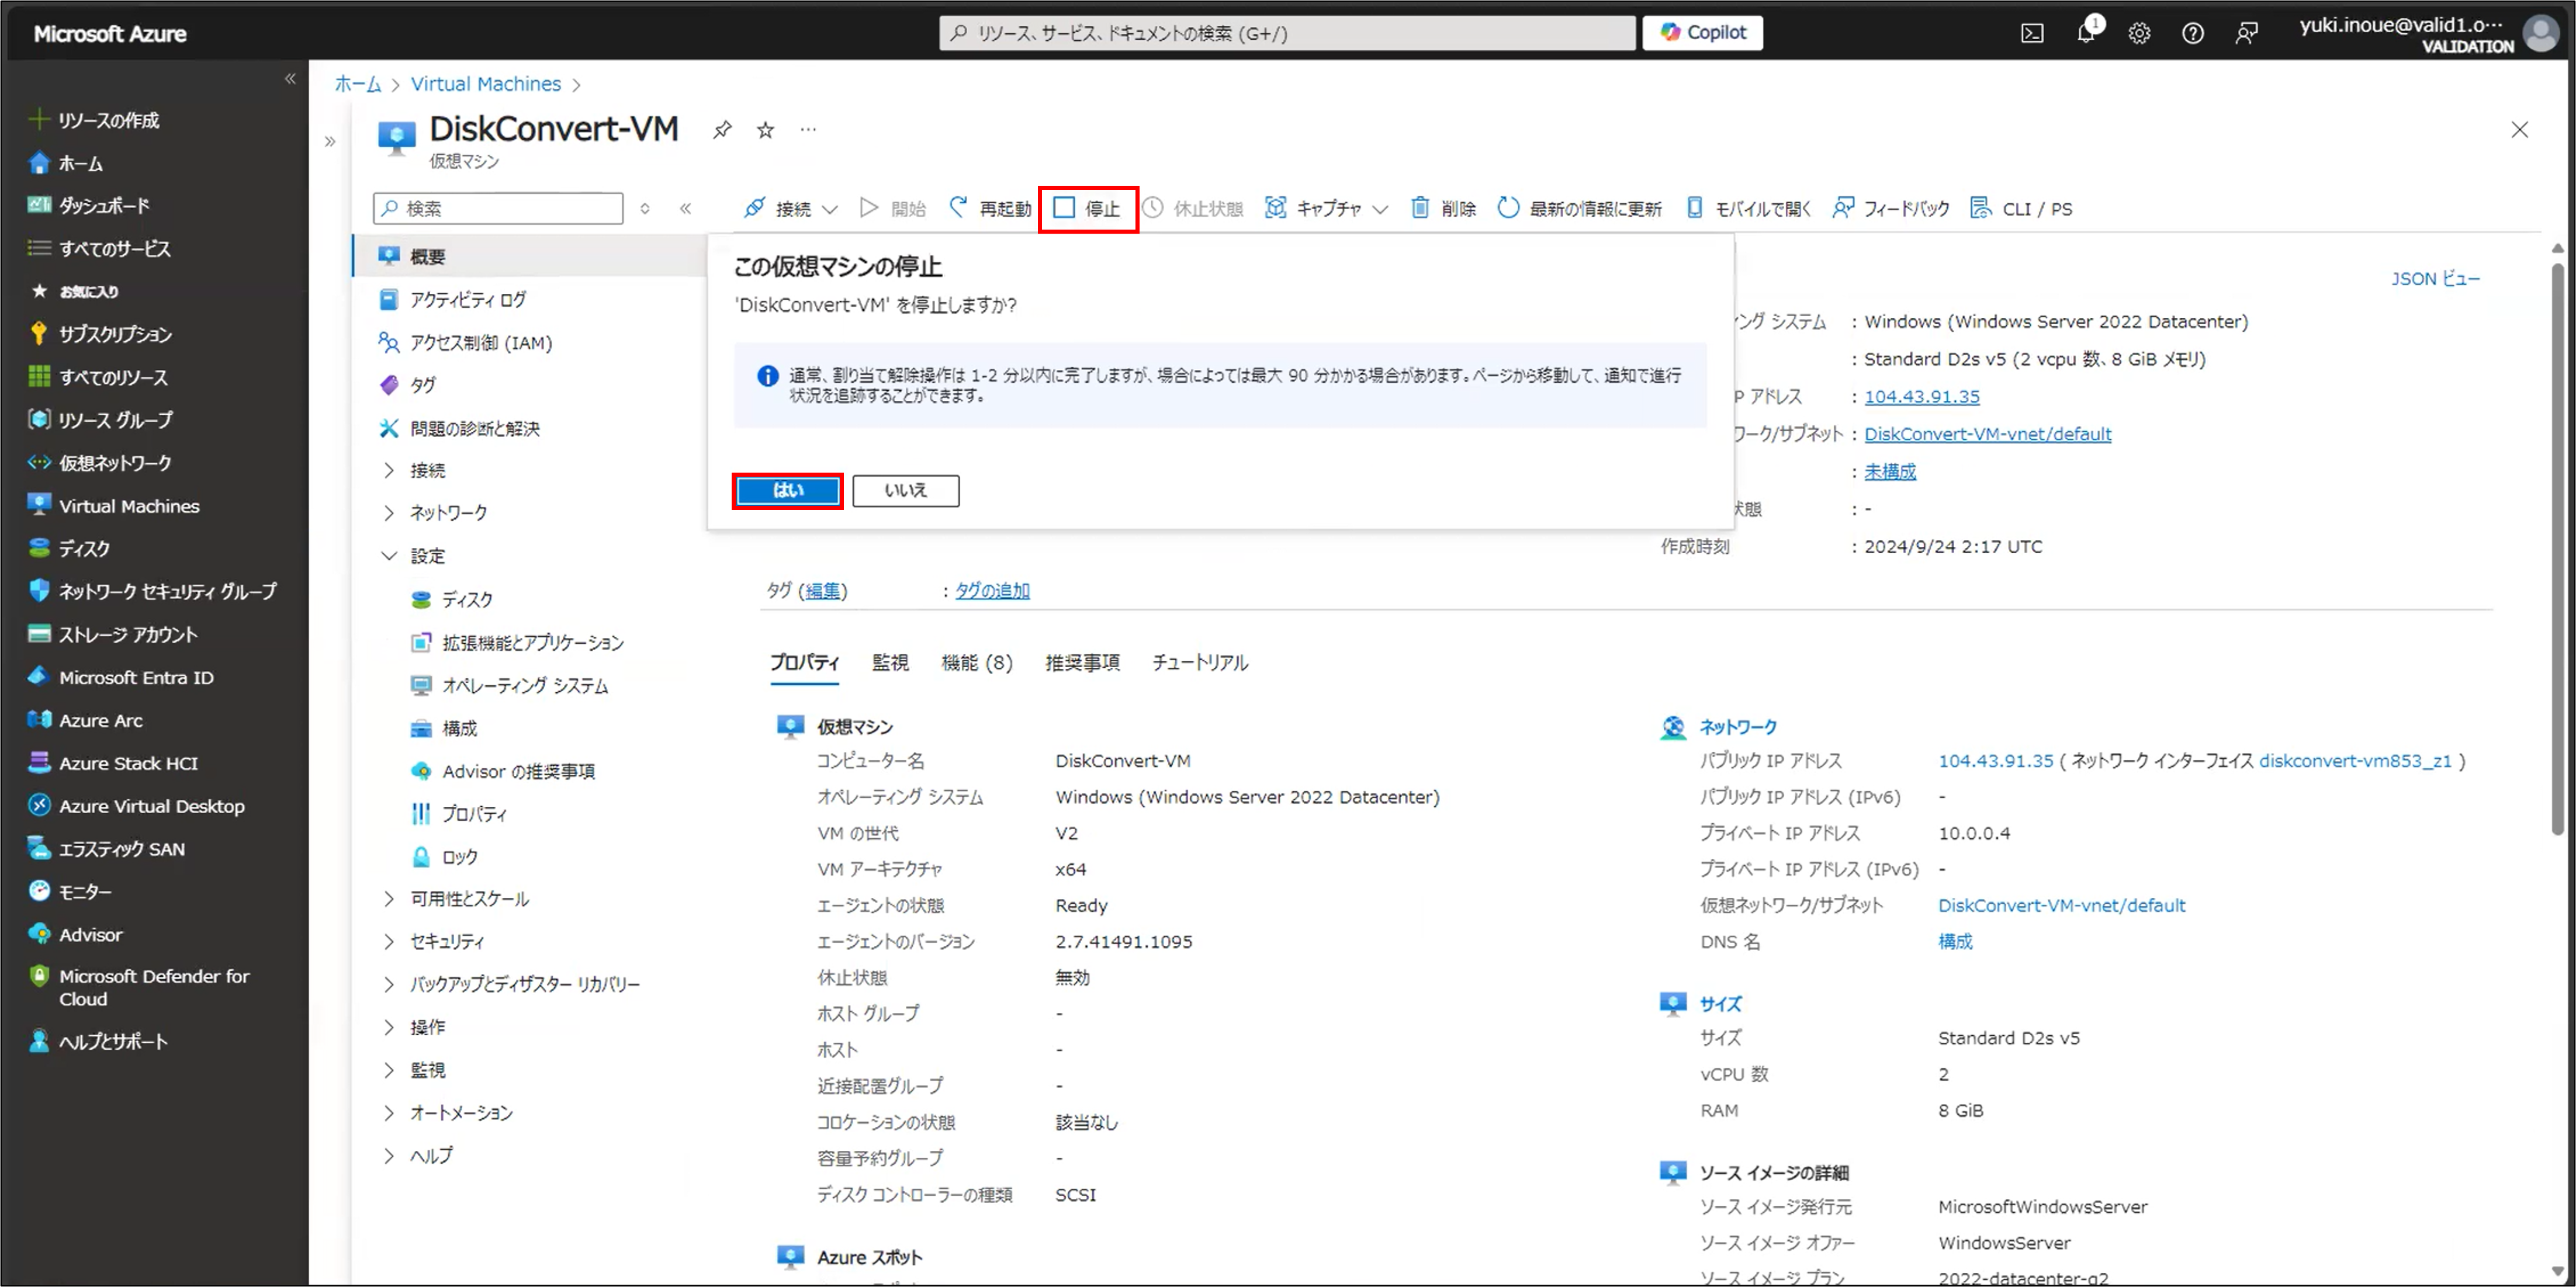
Task: Collapse the resource menu chevrons
Action: coord(685,208)
